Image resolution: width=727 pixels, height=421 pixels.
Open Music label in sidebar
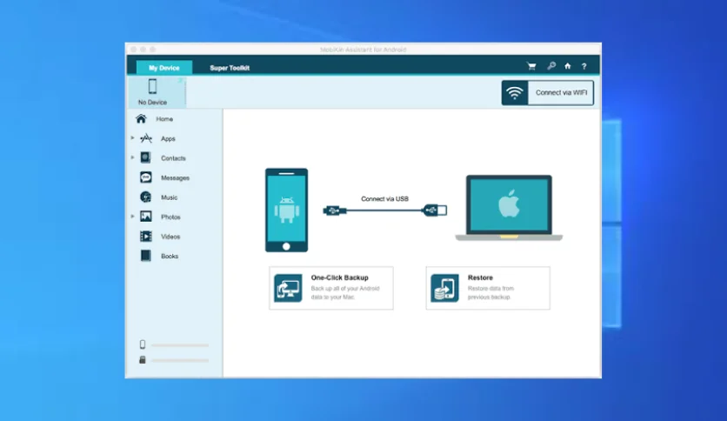[170, 197]
